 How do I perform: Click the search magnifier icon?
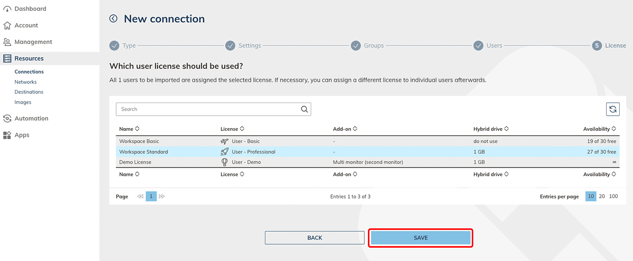click(x=305, y=109)
